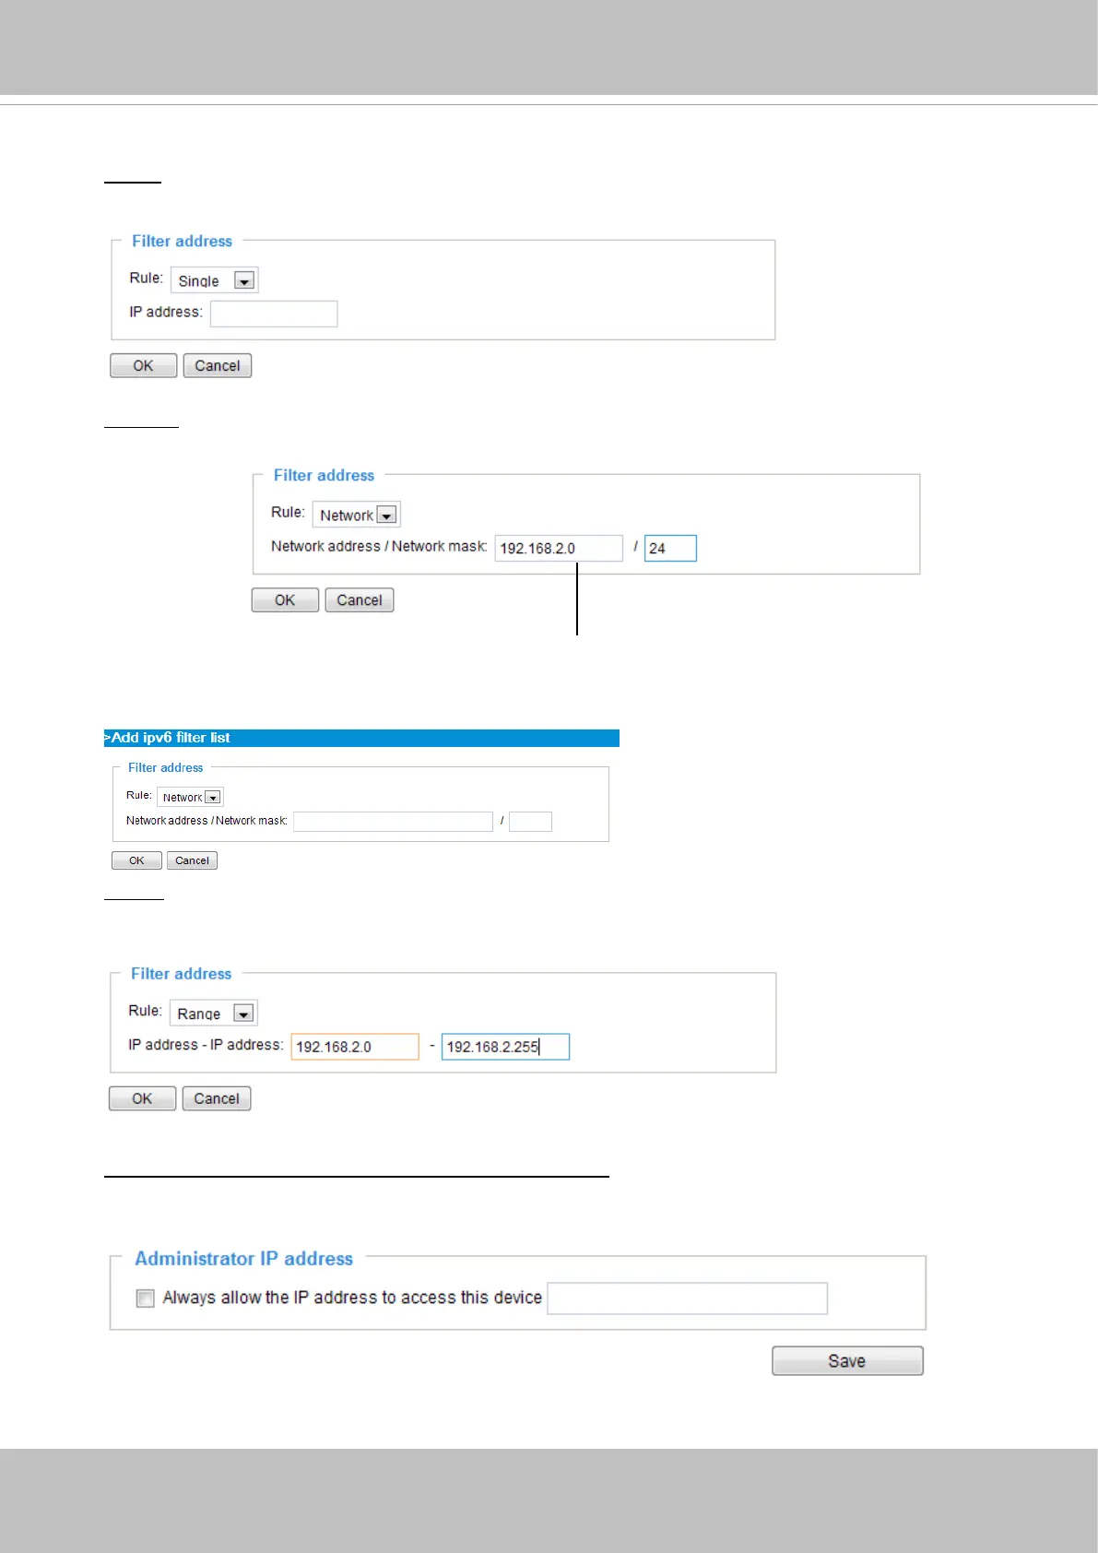Cancel the ipv6 filter list dialog
Viewport: 1098px width, 1553px height.
192,860
